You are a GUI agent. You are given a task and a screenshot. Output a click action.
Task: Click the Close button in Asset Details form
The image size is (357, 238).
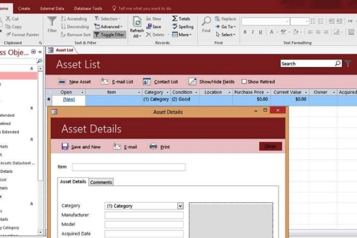pyautogui.click(x=270, y=146)
